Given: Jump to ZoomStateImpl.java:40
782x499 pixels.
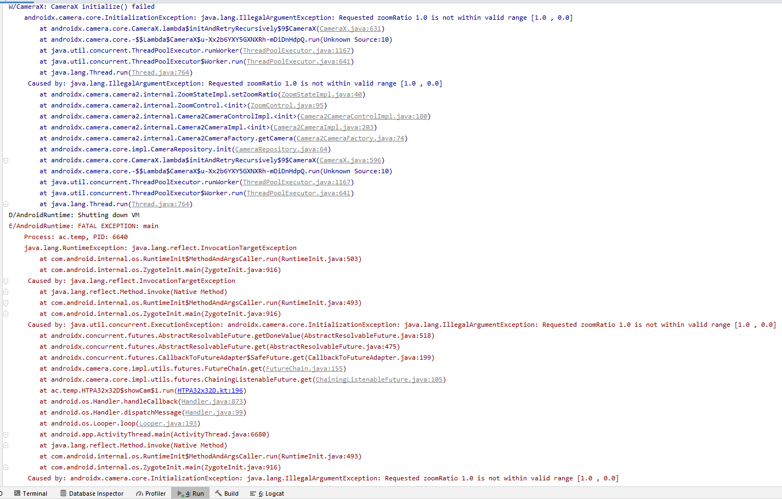Looking at the screenshot, I should [x=321, y=94].
